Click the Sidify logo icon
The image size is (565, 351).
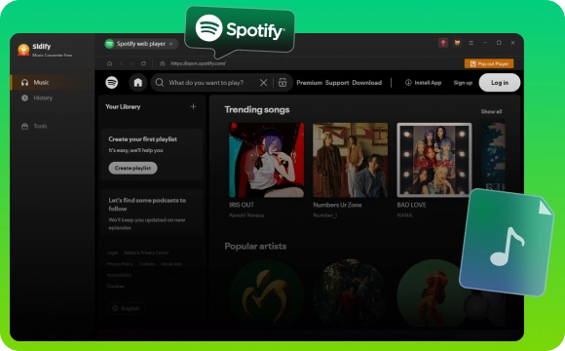pos(23,50)
